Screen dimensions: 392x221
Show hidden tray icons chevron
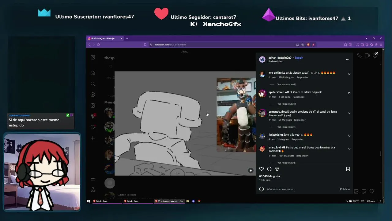(x=347, y=201)
